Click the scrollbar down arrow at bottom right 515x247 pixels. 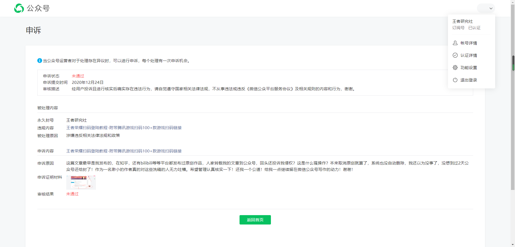click(x=513, y=245)
